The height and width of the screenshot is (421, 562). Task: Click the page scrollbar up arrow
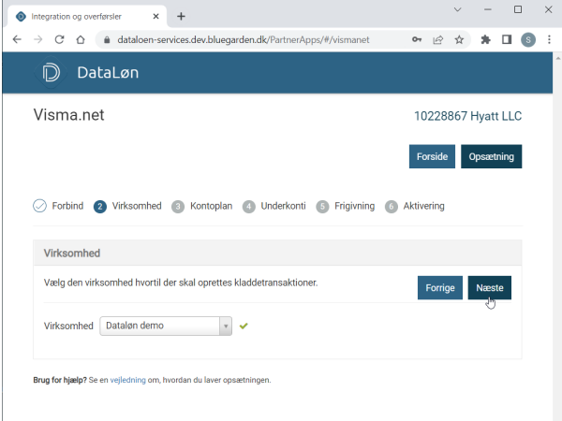tap(557, 58)
